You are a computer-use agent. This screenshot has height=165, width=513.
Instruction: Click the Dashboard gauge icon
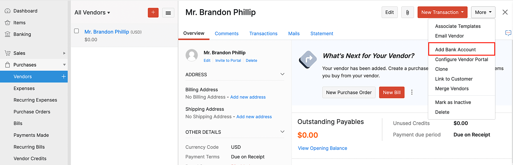pos(8,11)
